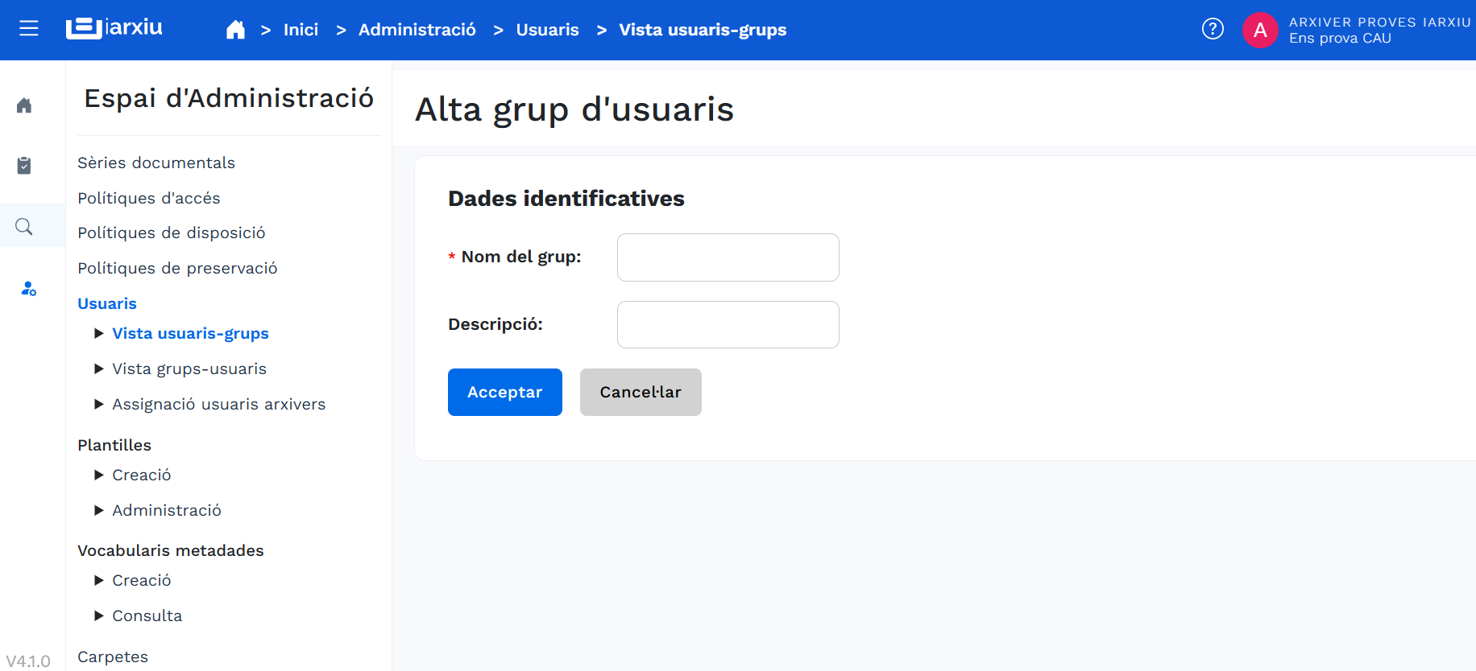Open Polítiques d'accés menu item

point(149,198)
